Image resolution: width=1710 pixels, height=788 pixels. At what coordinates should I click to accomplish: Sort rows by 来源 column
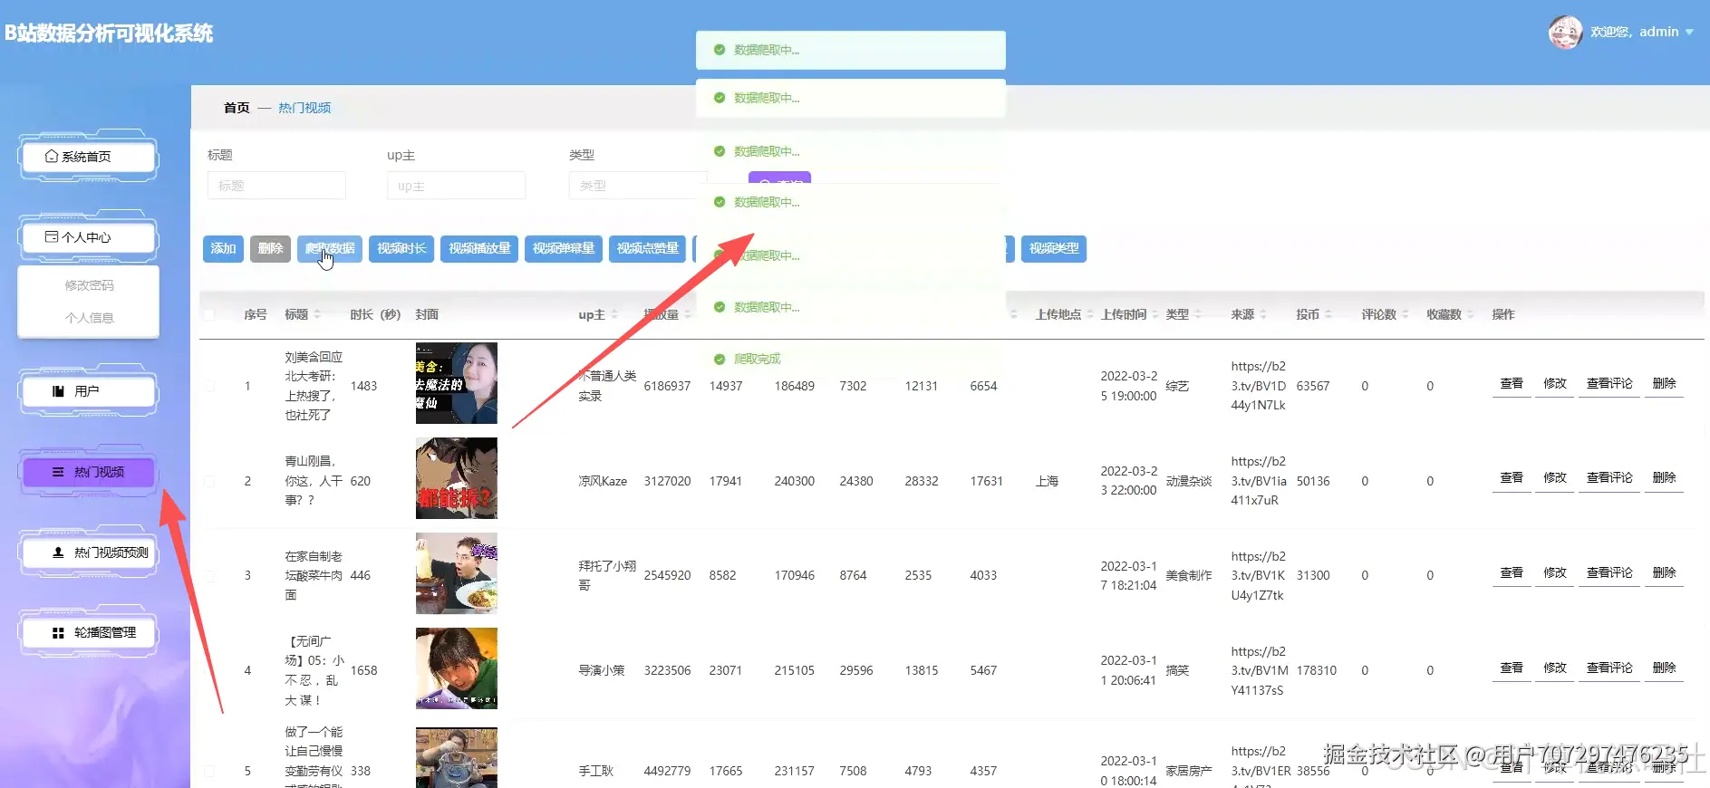[x=1263, y=314]
